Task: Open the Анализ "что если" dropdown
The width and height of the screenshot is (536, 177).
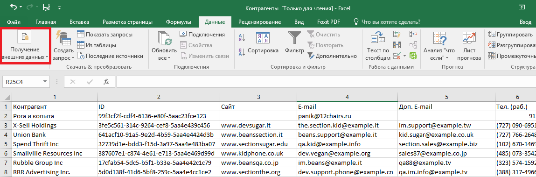Action: tap(439, 45)
